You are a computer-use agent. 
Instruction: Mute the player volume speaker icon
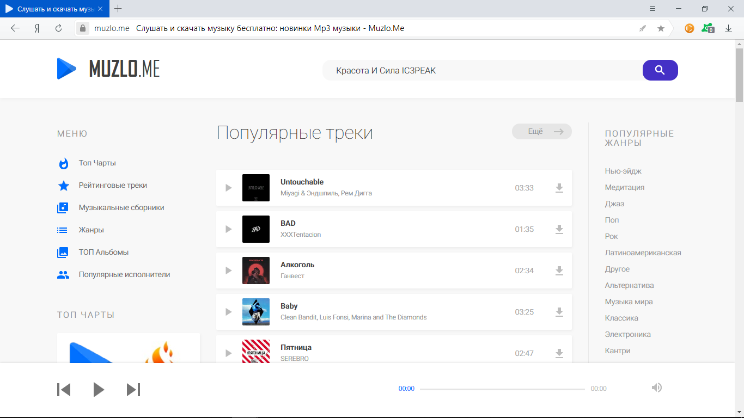[657, 388]
